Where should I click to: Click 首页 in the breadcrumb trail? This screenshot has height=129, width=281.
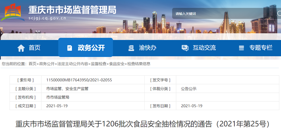pos(32,64)
